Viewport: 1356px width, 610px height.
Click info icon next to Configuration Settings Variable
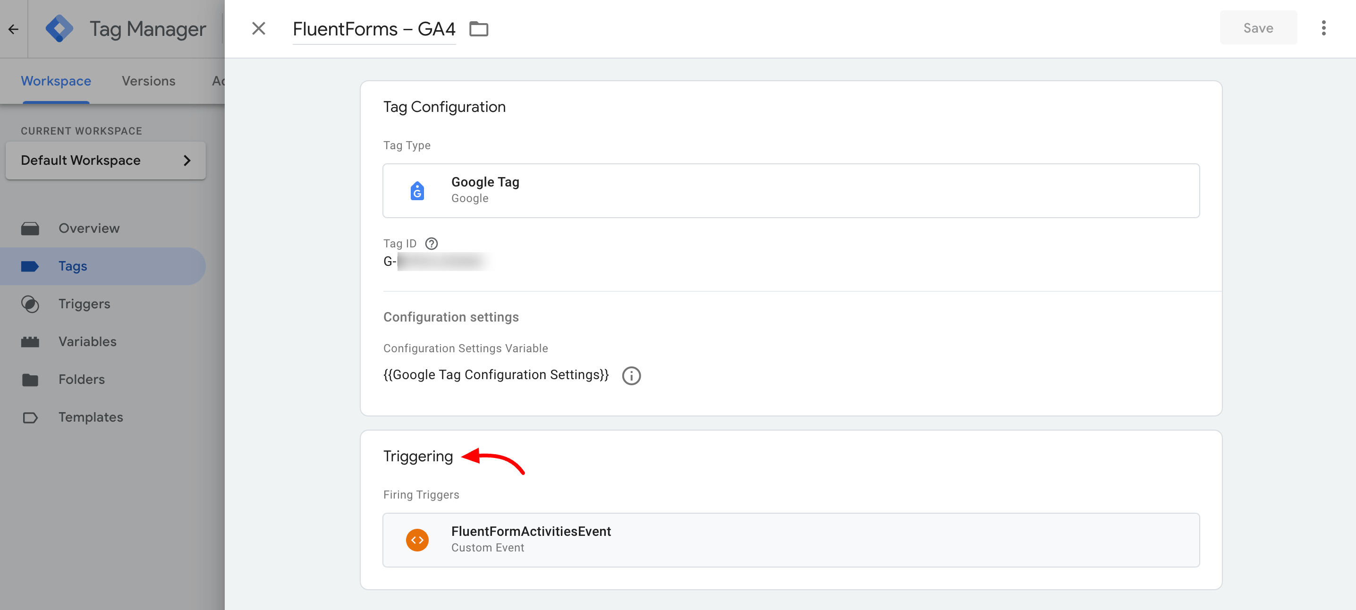point(631,375)
